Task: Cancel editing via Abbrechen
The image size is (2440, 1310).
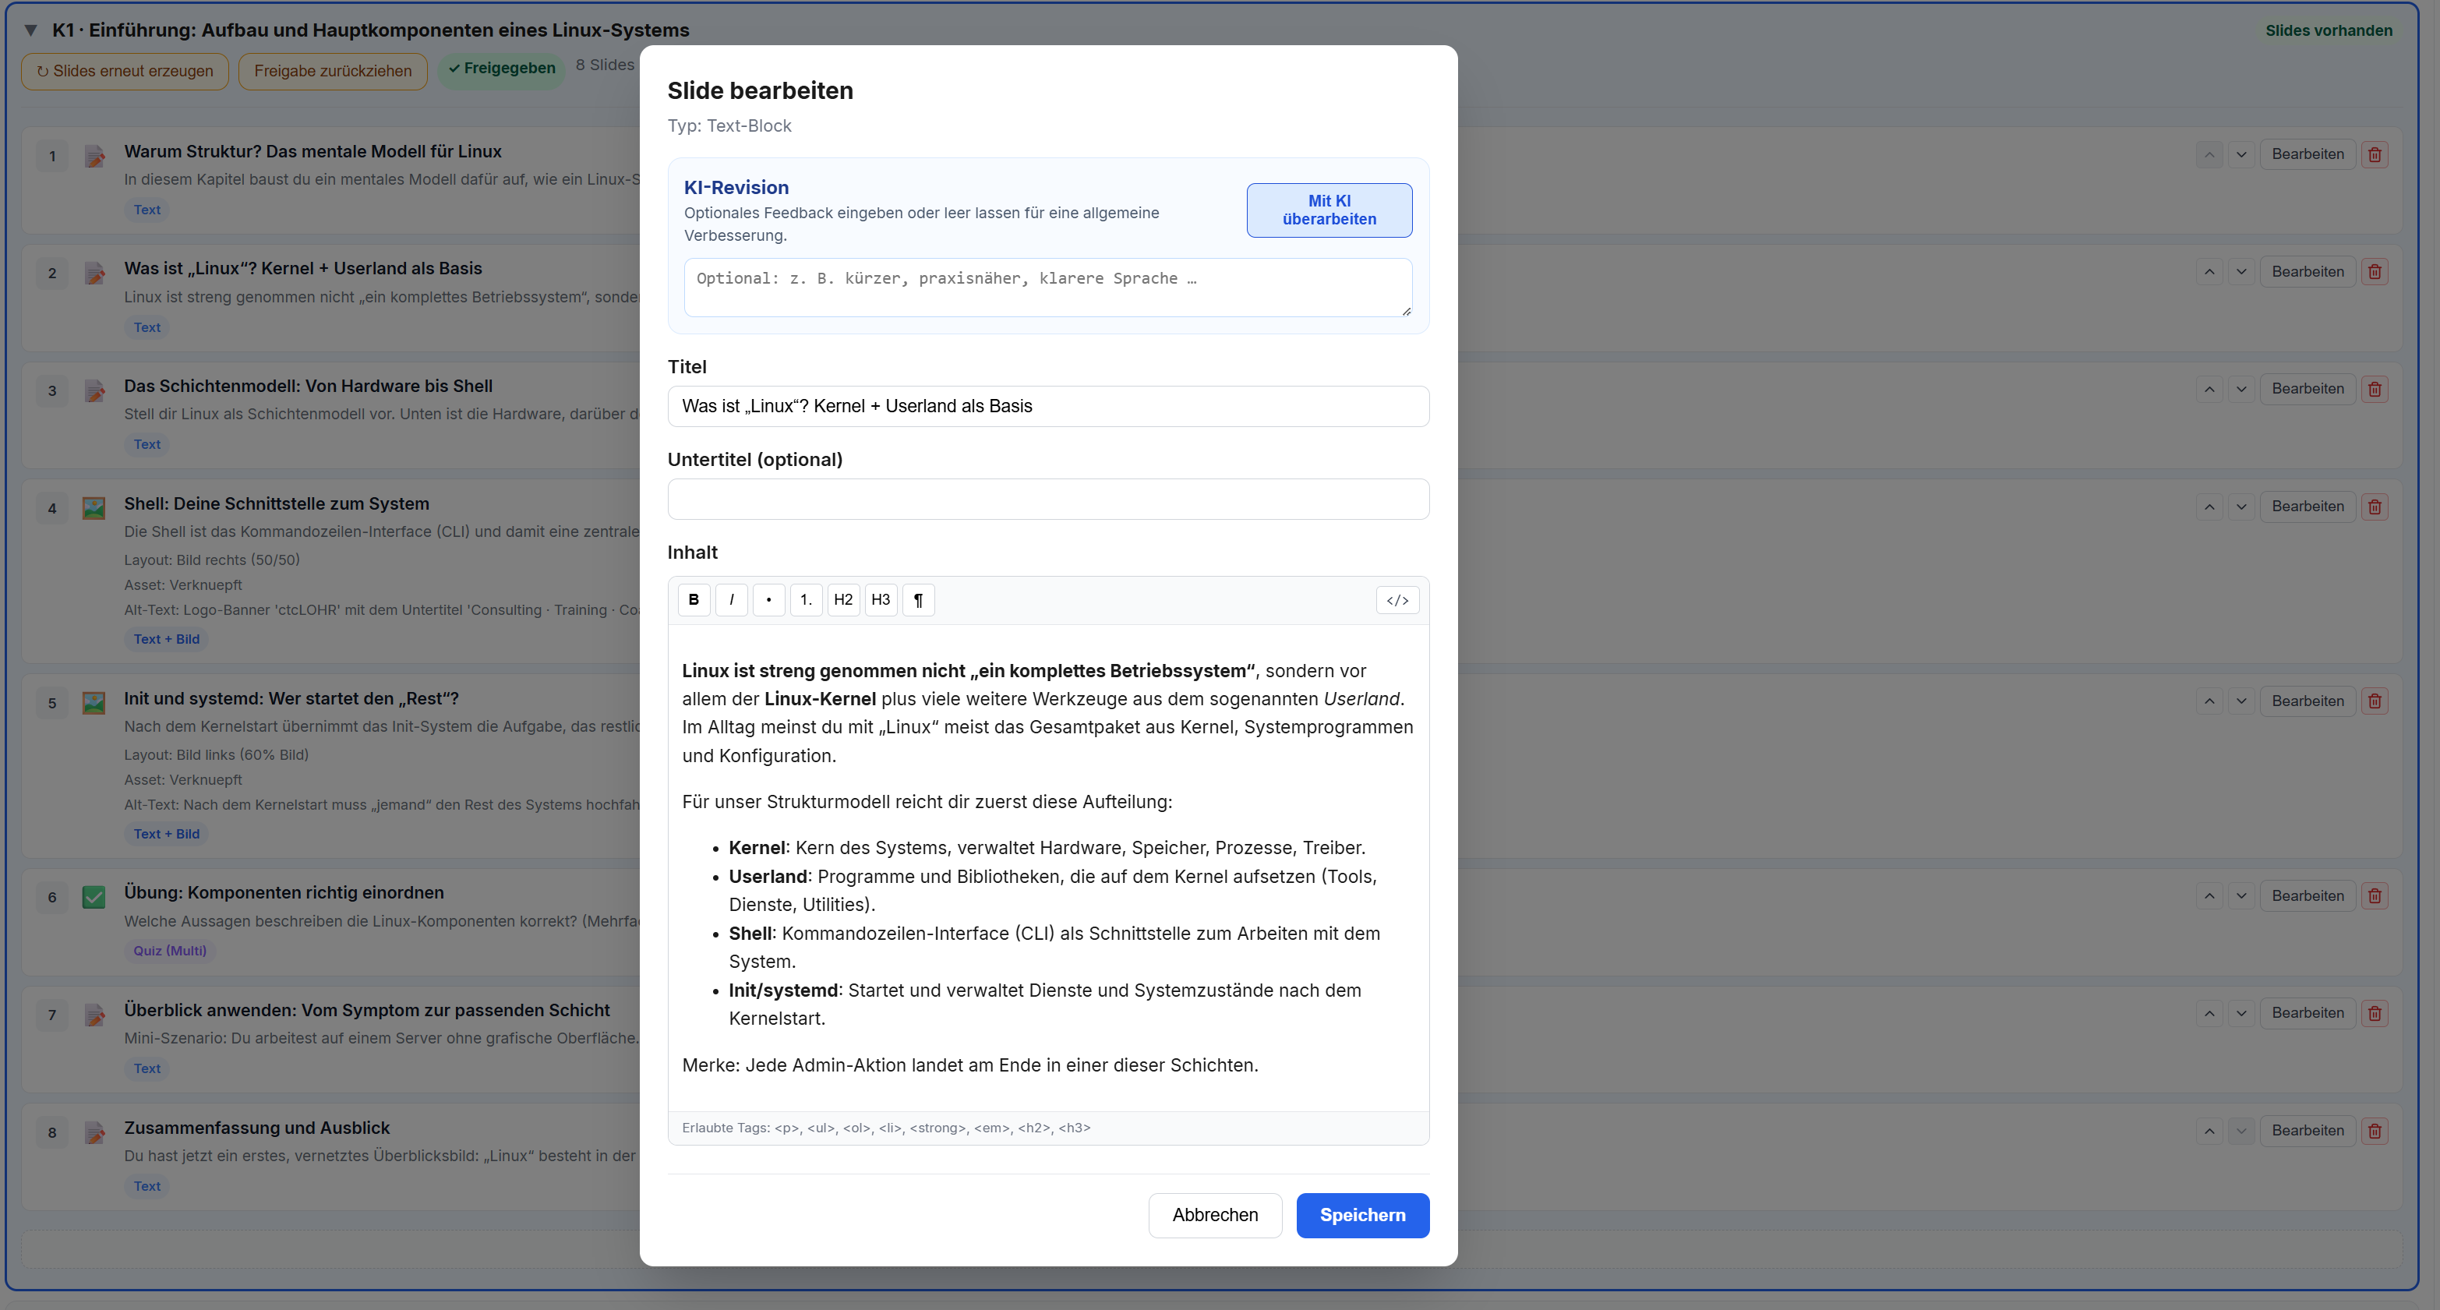Action: tap(1215, 1215)
